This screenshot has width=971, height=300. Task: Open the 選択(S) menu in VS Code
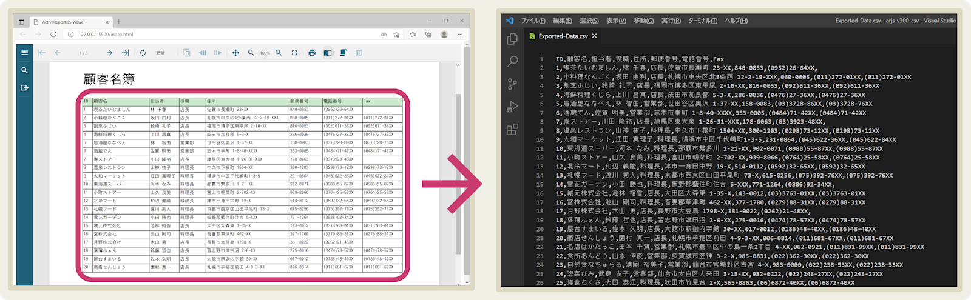pos(589,21)
